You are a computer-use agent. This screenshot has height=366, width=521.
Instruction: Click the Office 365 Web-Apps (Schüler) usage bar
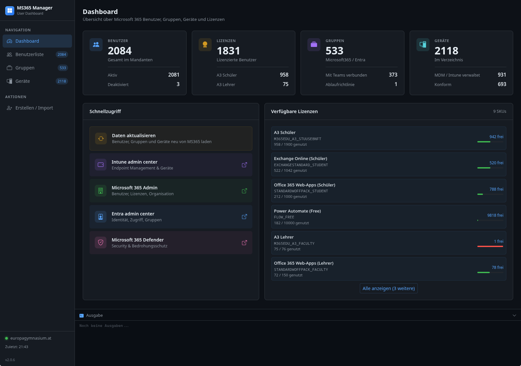tap(490, 194)
